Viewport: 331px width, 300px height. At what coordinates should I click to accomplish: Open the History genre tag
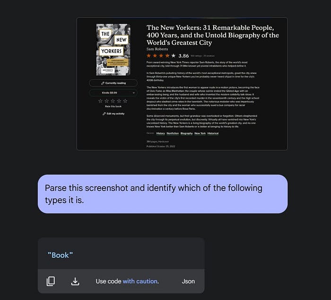click(160, 133)
